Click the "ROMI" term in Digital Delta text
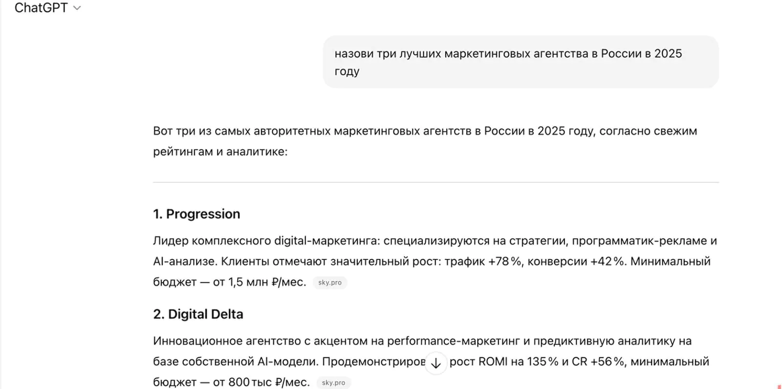Image resolution: width=782 pixels, height=389 pixels. [x=493, y=362]
